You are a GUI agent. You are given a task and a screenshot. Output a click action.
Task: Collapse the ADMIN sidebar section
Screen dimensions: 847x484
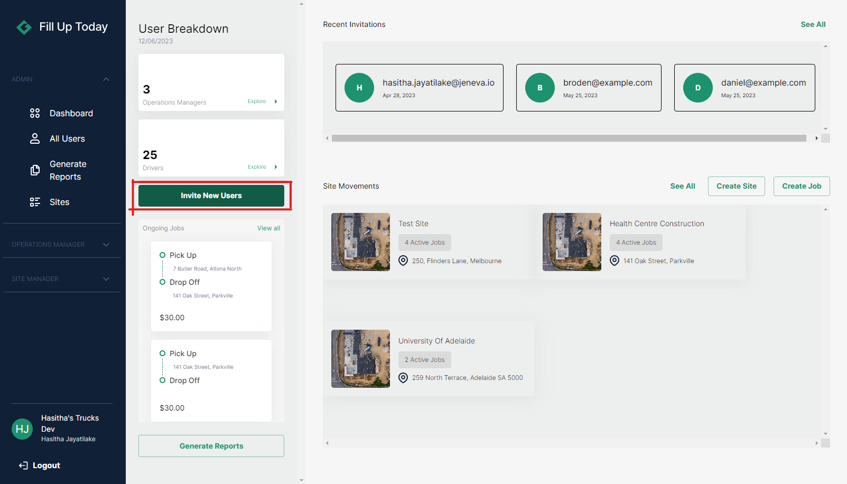coord(106,79)
